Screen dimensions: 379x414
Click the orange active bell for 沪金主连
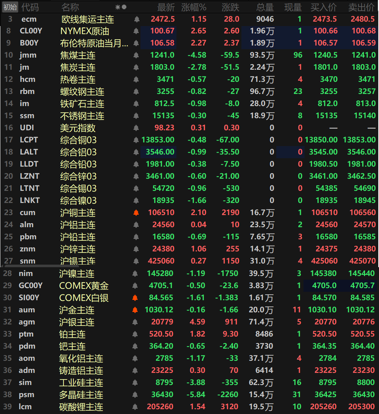[135, 310]
